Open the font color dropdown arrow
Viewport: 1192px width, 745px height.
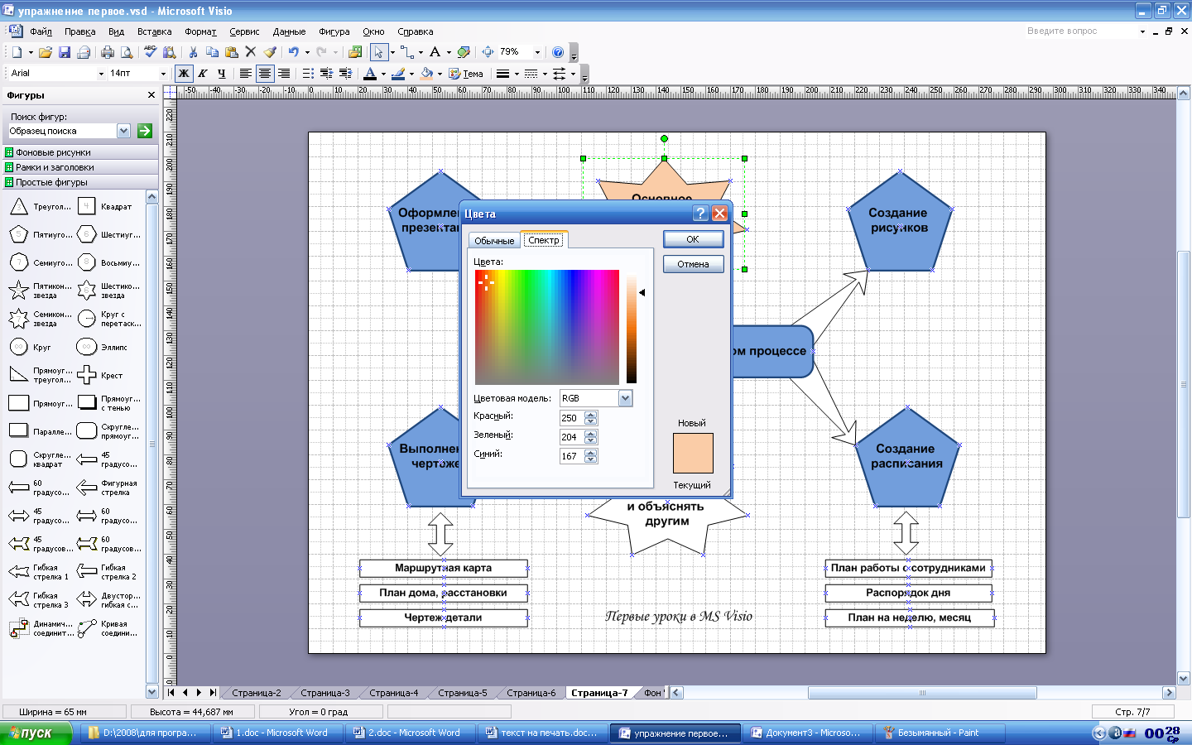click(383, 74)
